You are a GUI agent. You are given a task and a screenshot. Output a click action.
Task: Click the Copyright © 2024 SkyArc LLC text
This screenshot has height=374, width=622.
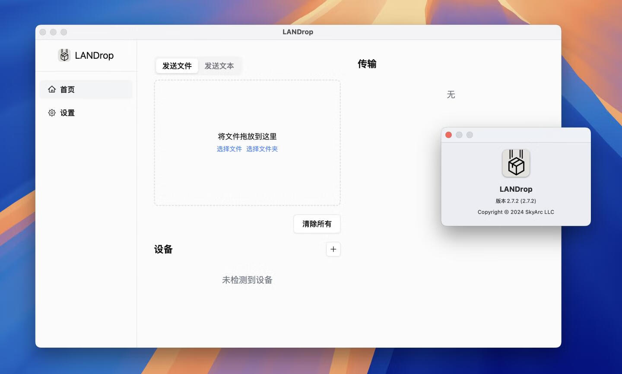pos(516,212)
